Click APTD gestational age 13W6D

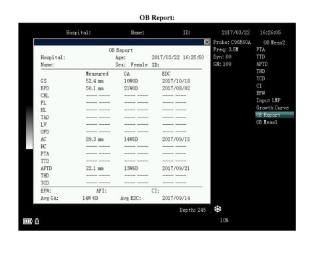click(x=131, y=169)
